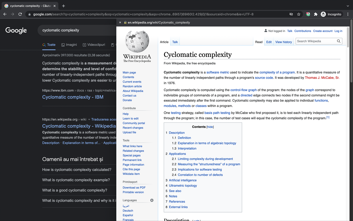Screen dimensions: 353x221
Task: Click the 'cyclomatic complexity' browser tab
Action: (x=30, y=6)
